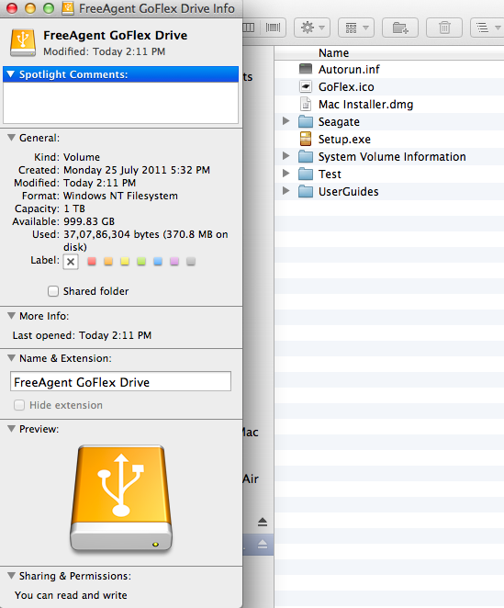The image size is (504, 608).
Task: Collapse the More Info section
Action: coord(11,316)
